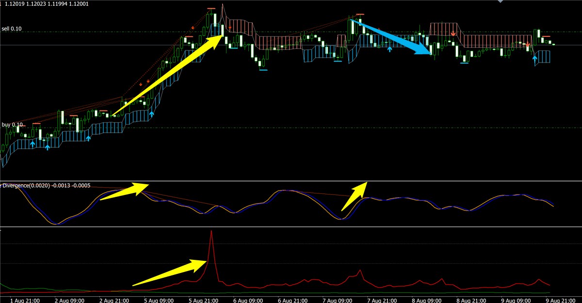
Task: Click the red spike peak in bottom indicator
Action: [211, 232]
